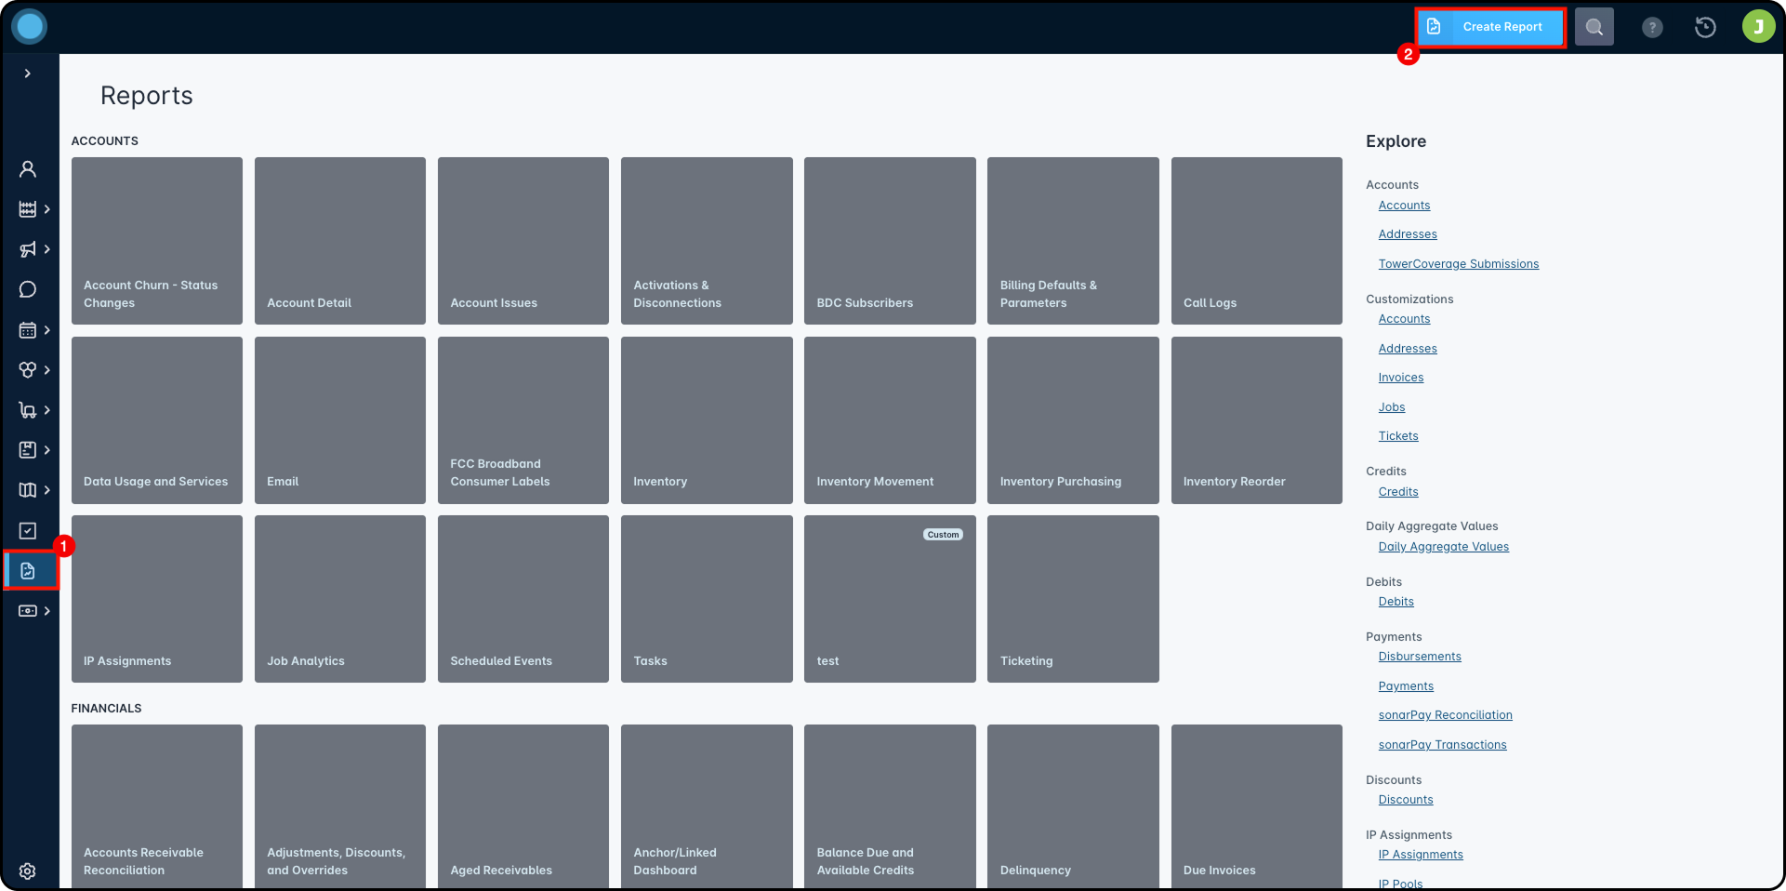Open the Anchor/Linked Dashboard card
Viewport: 1786px width, 891px height.
pos(707,806)
